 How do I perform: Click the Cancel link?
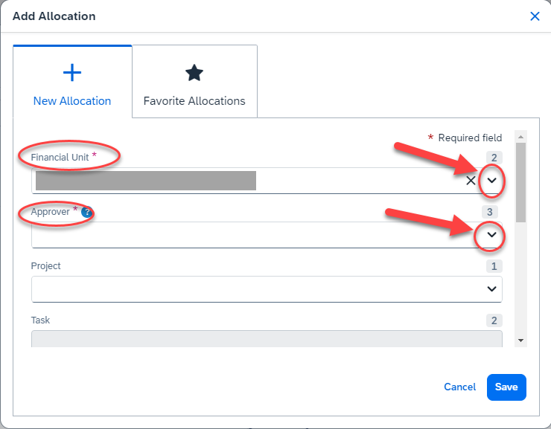tap(459, 387)
